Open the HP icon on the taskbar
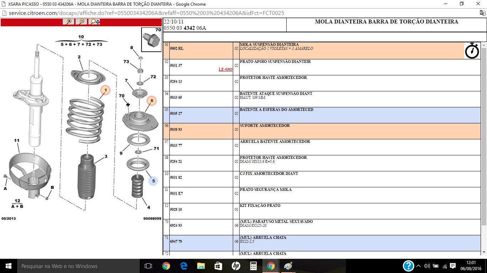The image size is (487, 273). click(236, 266)
